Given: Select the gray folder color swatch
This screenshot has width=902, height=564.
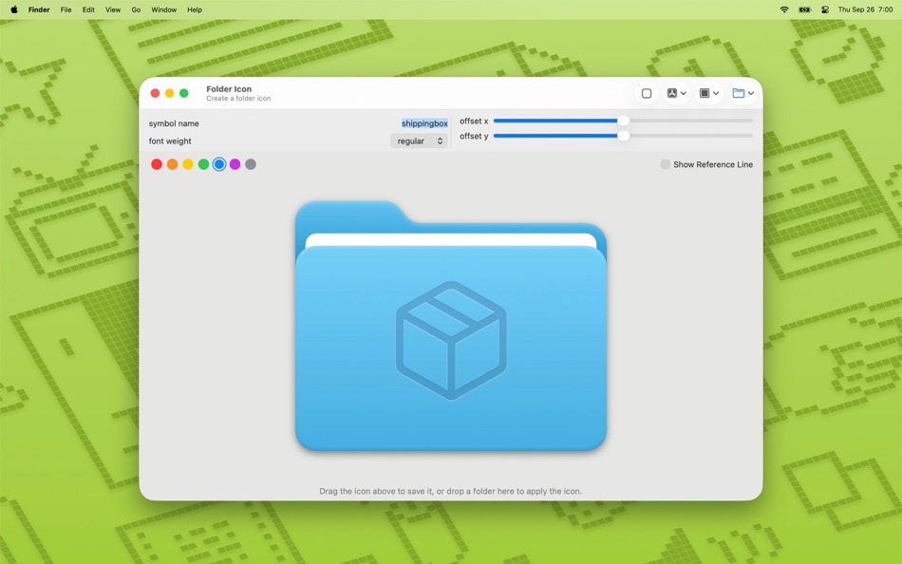Looking at the screenshot, I should pyautogui.click(x=251, y=164).
